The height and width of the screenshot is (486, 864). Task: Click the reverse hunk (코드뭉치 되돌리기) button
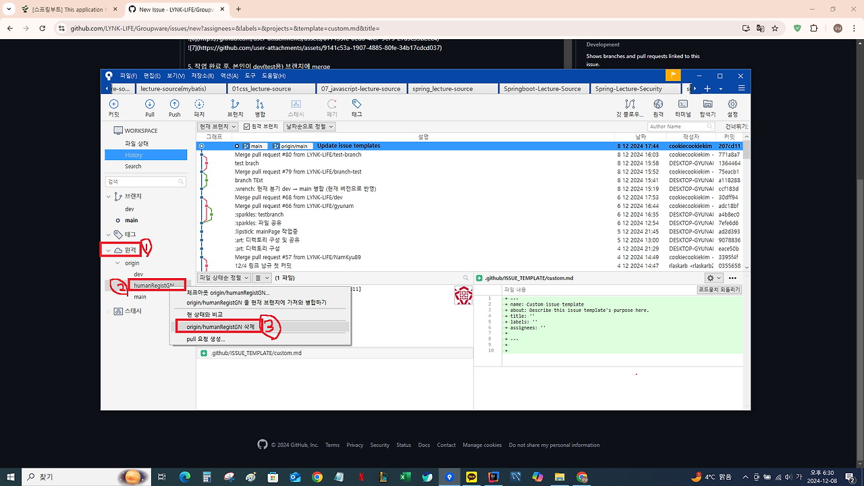point(719,290)
